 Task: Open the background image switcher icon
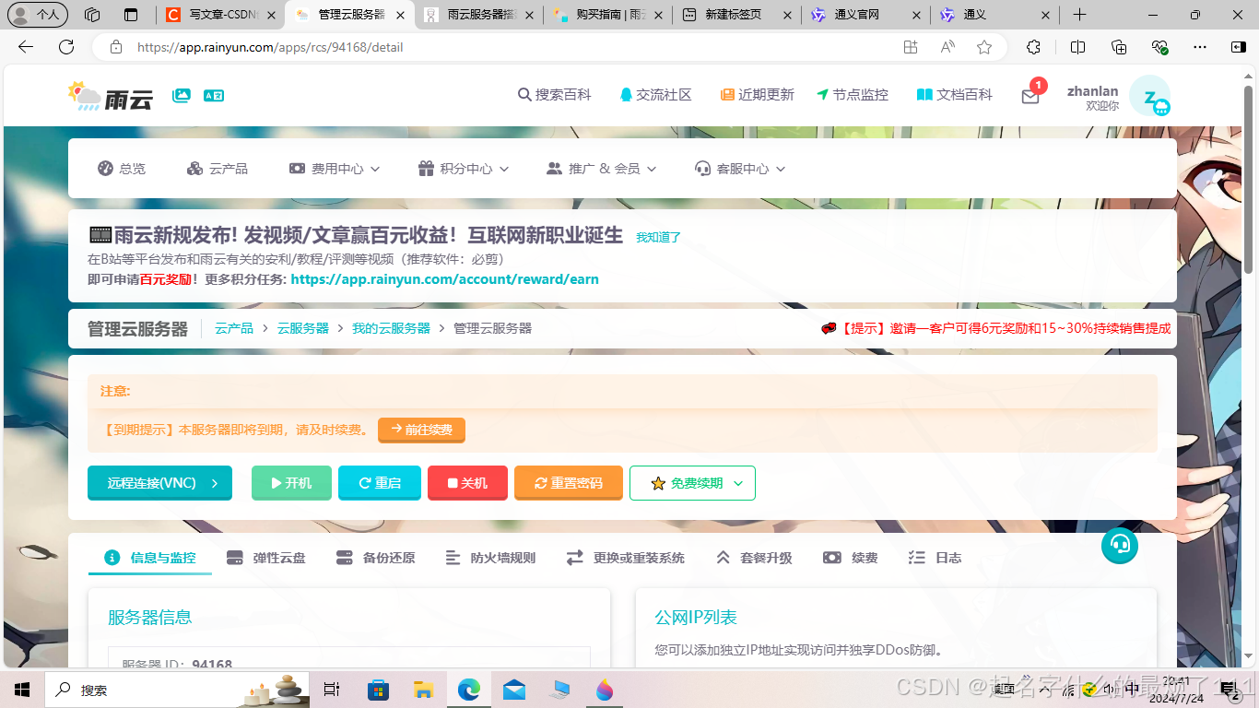(x=182, y=95)
